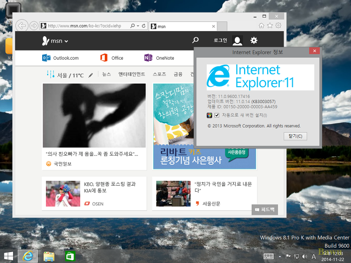Open the silhouette headline image story
Viewport: 351px width, 263px height.
[x=94, y=116]
